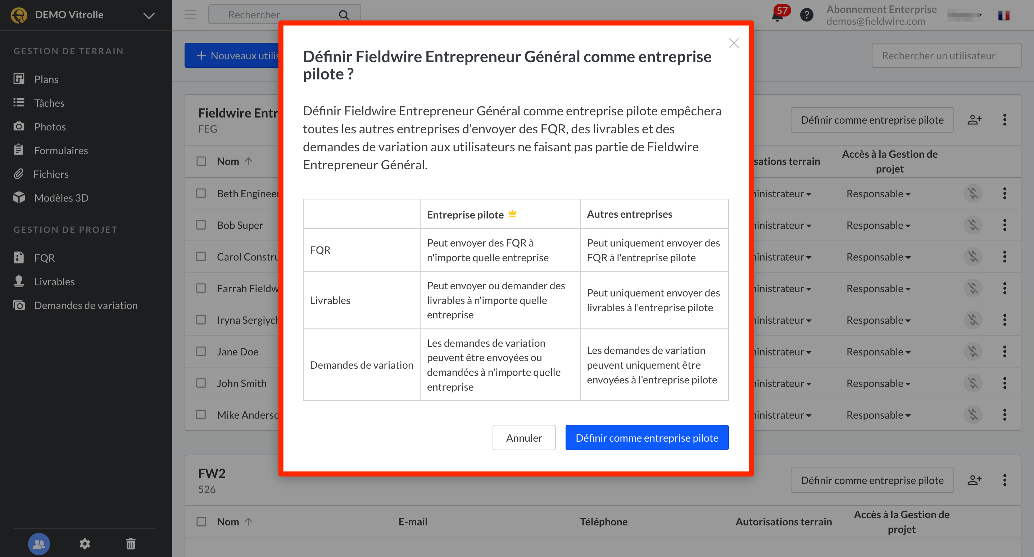Select Iryna Sergiych row checkbox

(201, 319)
